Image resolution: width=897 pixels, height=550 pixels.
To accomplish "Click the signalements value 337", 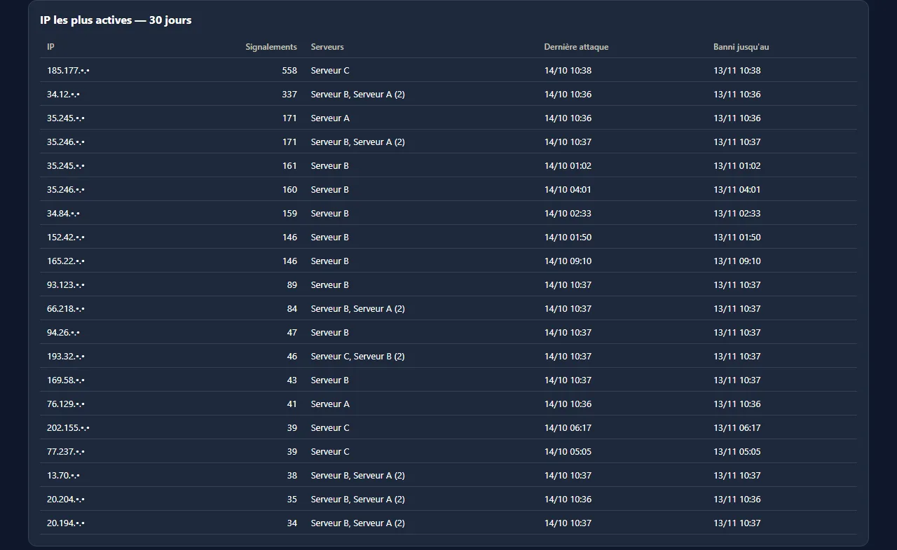I will [289, 95].
